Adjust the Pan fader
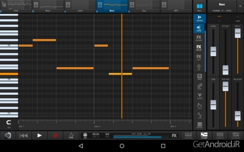This screenshot has width=244, height=152. [x=213, y=105]
